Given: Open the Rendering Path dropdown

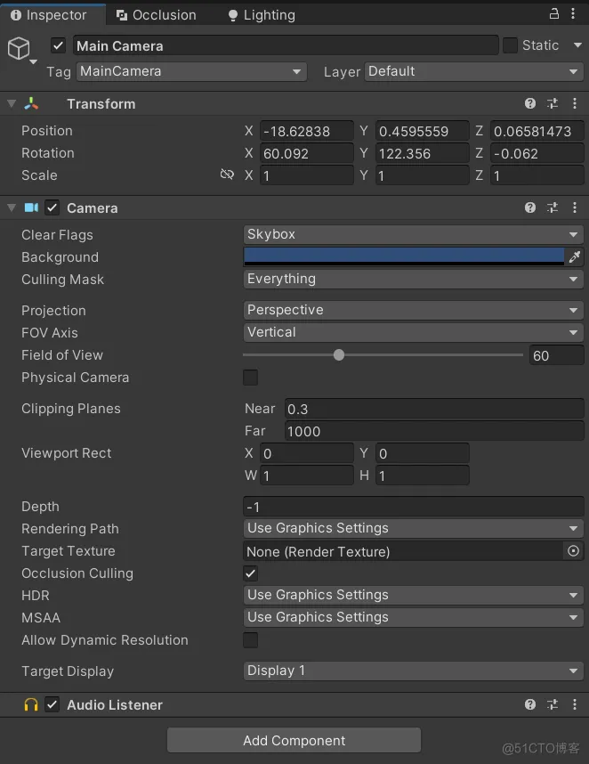Looking at the screenshot, I should coord(413,528).
